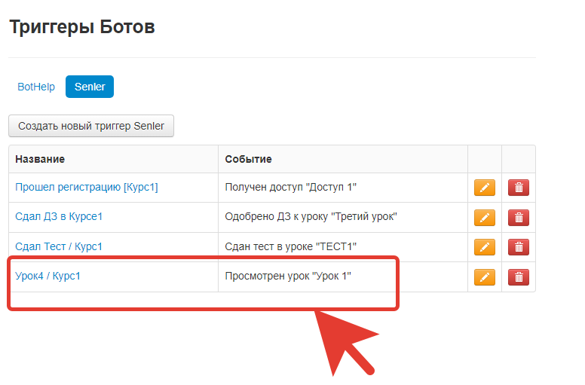Switch to the BotHelp tab
Image resolution: width=585 pixels, height=385 pixels.
click(36, 87)
